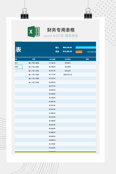Screen dimensions: 116x174
Task: Select the expense subject 其他业务支出
Action: coord(68,75)
